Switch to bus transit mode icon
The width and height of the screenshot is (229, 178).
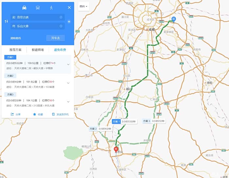(38, 8)
